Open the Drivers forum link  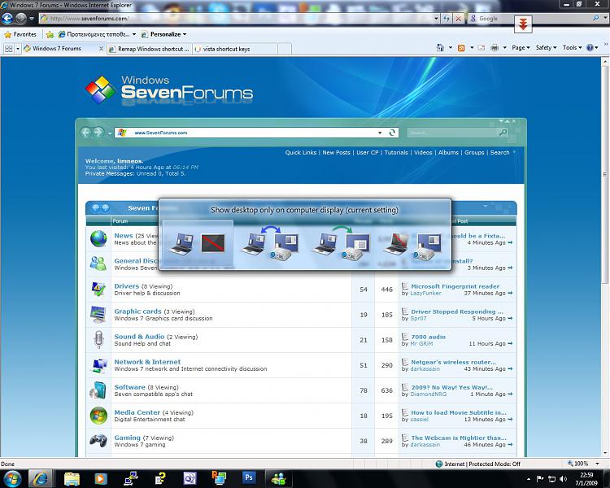pos(126,286)
